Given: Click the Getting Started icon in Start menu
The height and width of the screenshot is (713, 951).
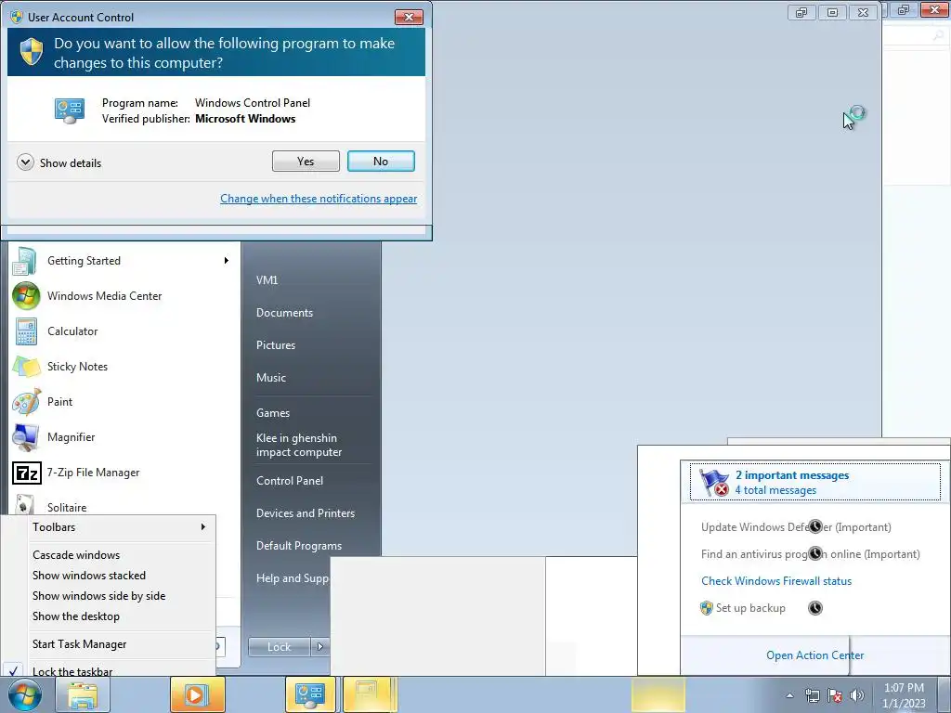Looking at the screenshot, I should [25, 261].
